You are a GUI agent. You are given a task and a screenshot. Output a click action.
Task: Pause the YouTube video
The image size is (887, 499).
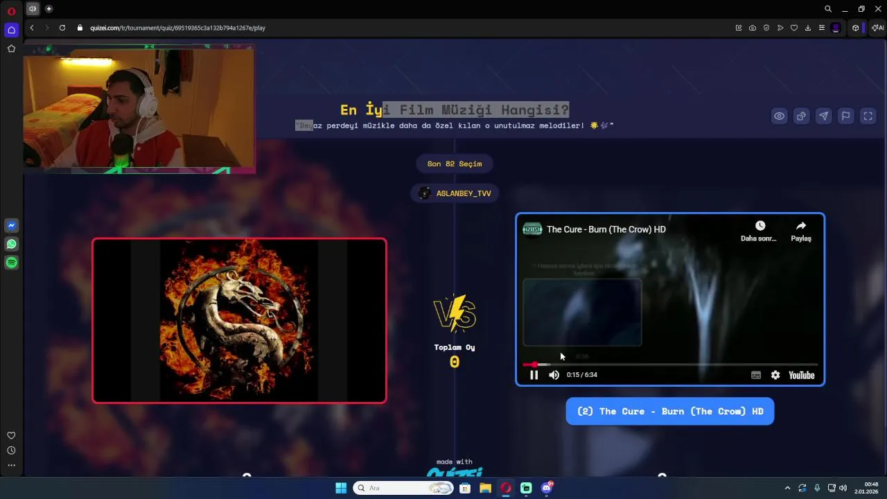pyautogui.click(x=534, y=375)
